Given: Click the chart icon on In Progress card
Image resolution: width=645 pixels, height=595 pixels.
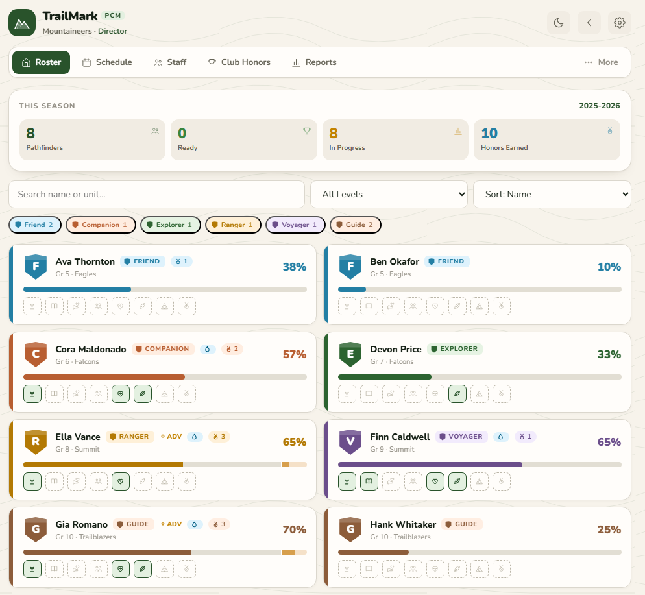Looking at the screenshot, I should 458,131.
